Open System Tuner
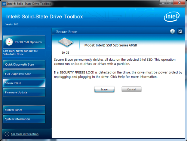 coord(24,110)
